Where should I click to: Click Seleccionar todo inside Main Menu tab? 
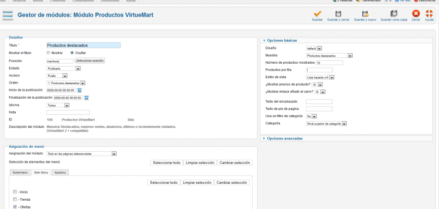(x=164, y=182)
